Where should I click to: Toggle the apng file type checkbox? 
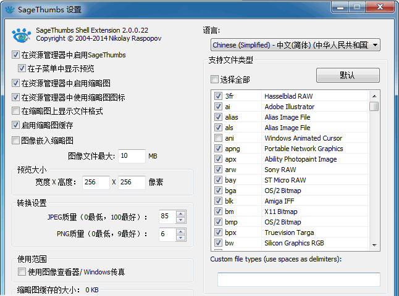(x=218, y=148)
